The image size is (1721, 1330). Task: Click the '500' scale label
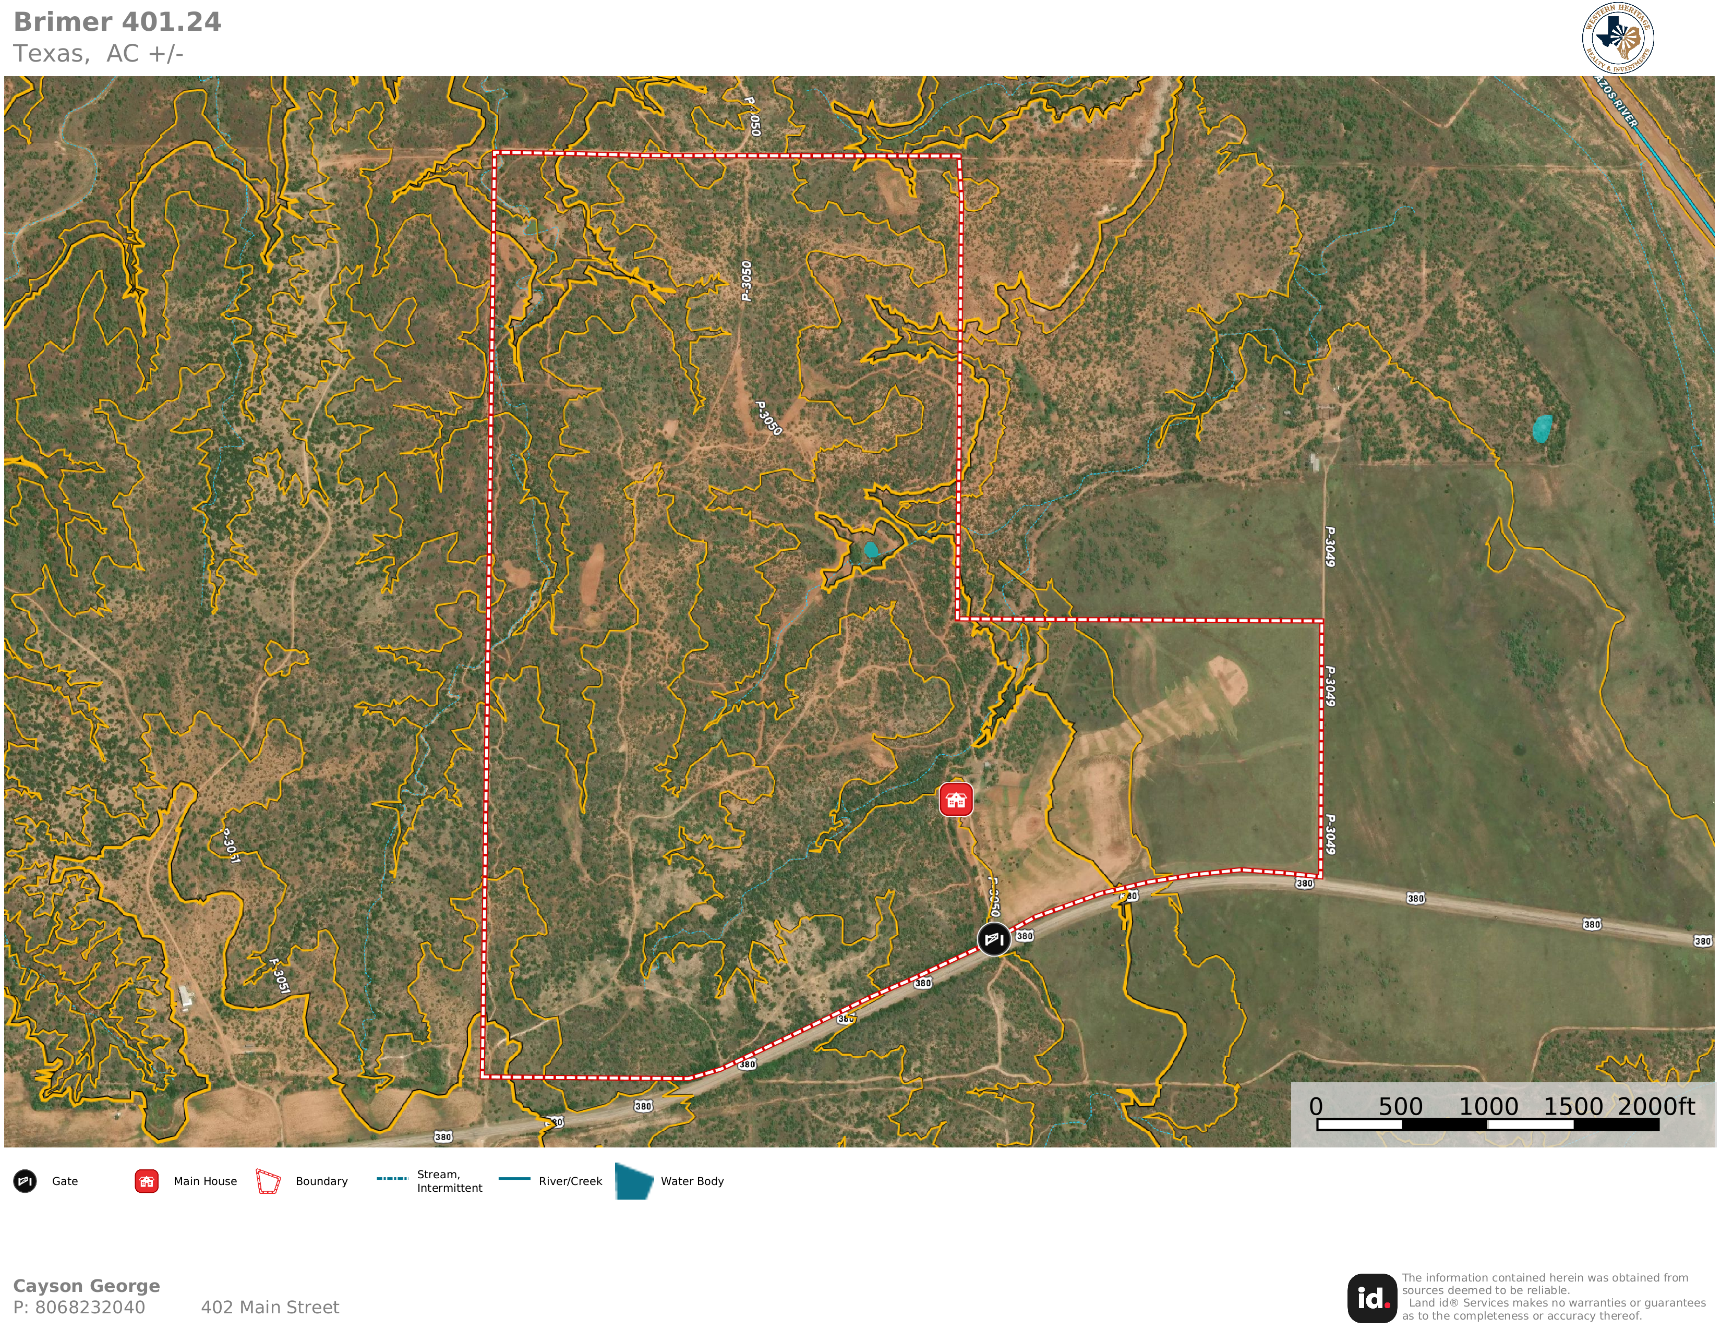pos(1400,1106)
